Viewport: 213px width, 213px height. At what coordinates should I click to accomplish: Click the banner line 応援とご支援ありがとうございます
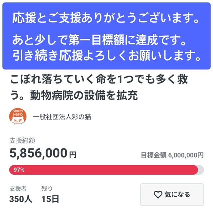pyautogui.click(x=106, y=19)
